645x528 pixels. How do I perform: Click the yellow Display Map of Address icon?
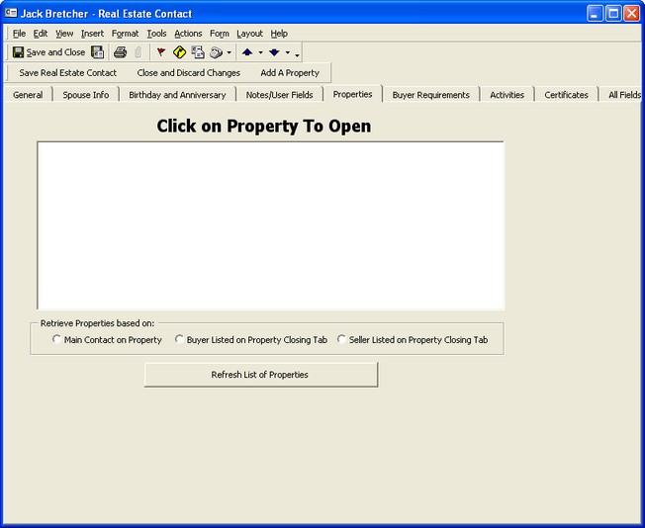[x=179, y=52]
